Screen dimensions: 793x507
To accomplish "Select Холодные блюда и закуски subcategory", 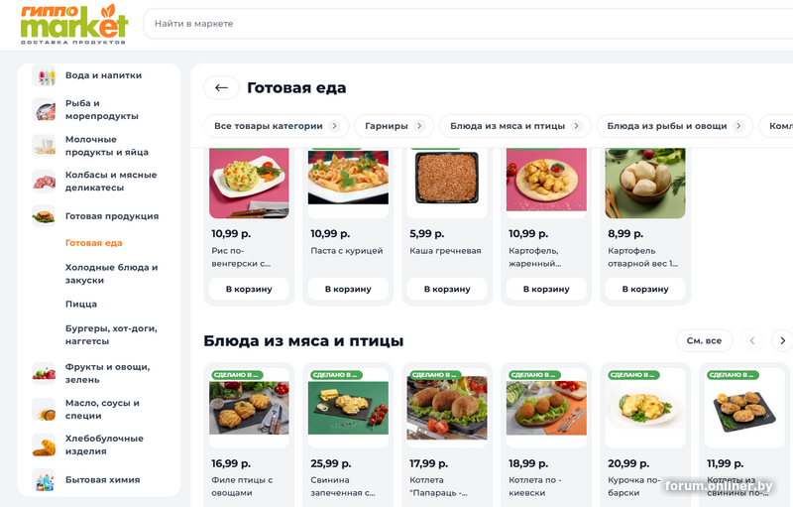I will [111, 274].
